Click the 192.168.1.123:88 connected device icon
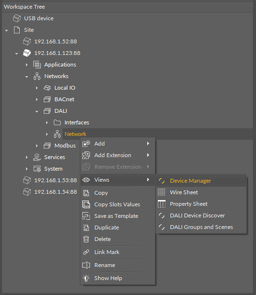This screenshot has width=256, height=295. point(27,53)
